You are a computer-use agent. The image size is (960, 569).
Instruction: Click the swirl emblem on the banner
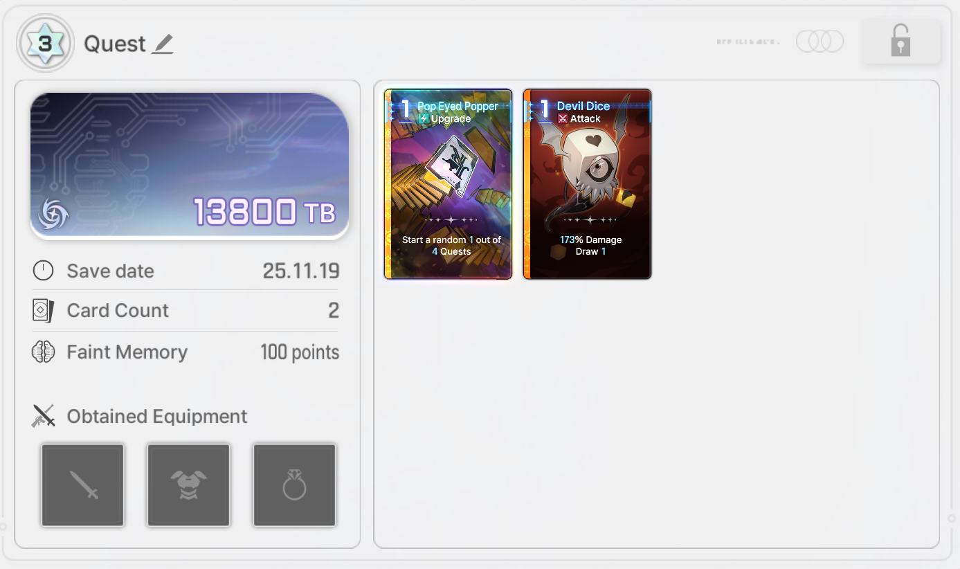(53, 214)
